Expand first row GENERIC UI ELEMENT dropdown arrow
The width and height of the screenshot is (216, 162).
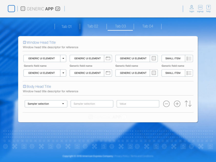point(63,59)
